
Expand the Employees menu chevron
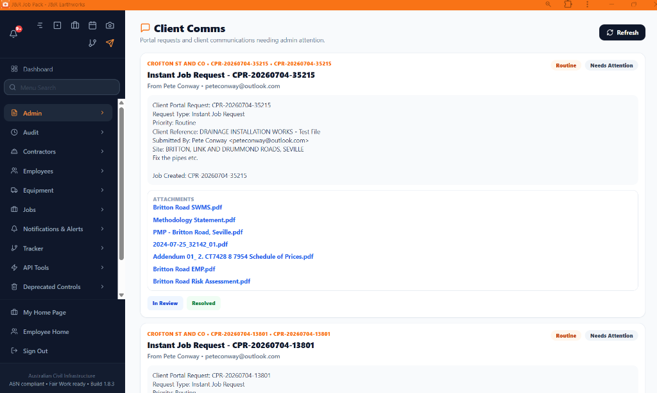(x=102, y=171)
